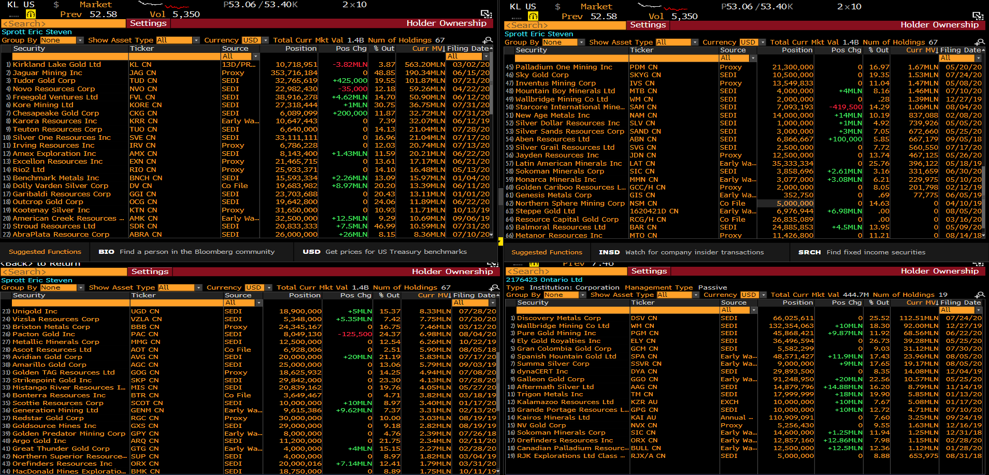Viewport: 989px width, 475px height.
Task: Open Settings in the Unigold panel
Action: pos(150,271)
